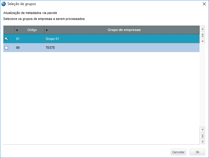
Task: Page down with double down arrow
Action: (x=202, y=136)
